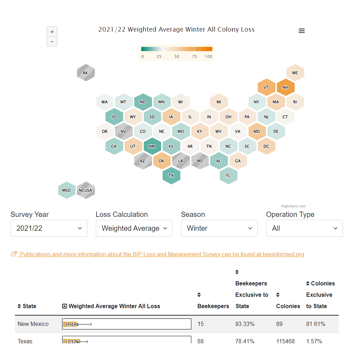Sort by Colonies Exclusive to State
This screenshot has height=355, width=355.
click(308, 283)
